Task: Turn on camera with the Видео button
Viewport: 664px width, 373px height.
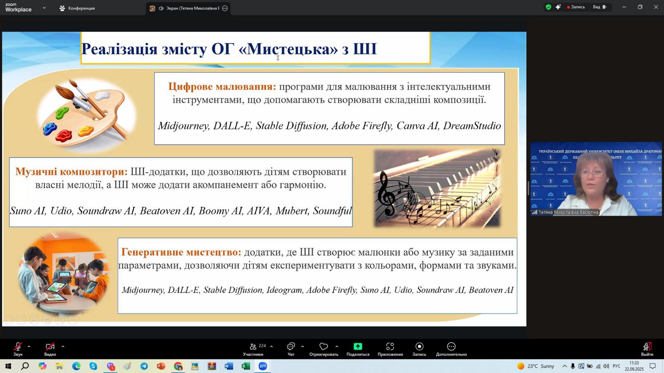Action: pos(50,349)
